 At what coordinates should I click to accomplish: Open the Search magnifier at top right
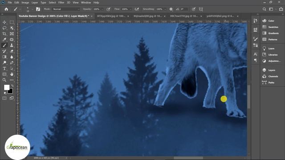pos(264,9)
